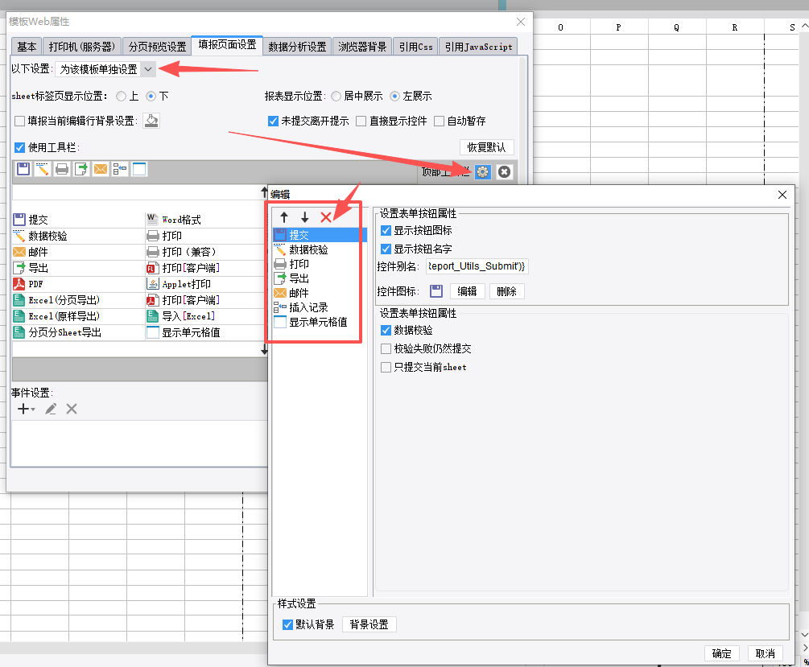Click 删除 button for widget icon

point(506,291)
